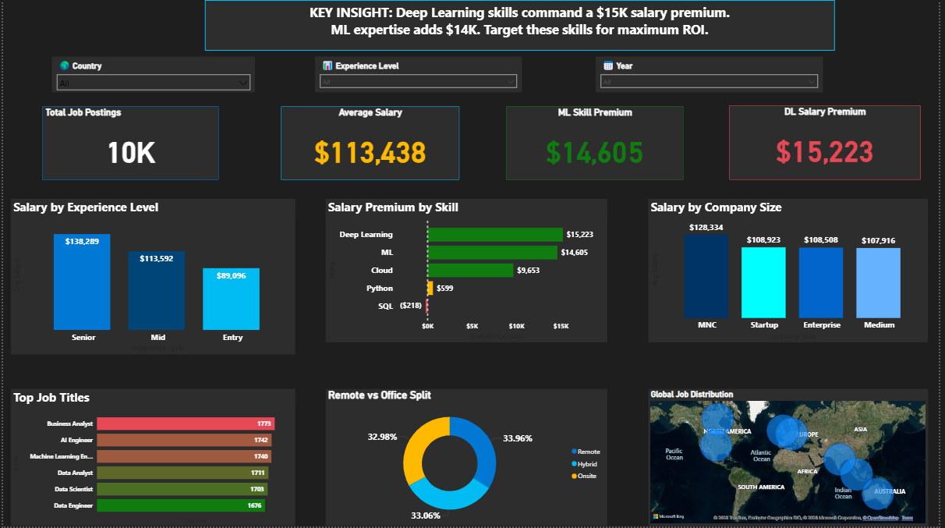Click the Onsite legend marker
Image resolution: width=945 pixels, height=528 pixels.
coord(575,476)
